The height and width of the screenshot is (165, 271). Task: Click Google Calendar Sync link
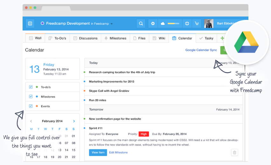coord(201,50)
